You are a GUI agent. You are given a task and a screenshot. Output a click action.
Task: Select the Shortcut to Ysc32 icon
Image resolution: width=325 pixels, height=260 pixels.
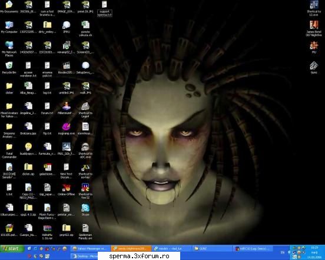pos(85,191)
